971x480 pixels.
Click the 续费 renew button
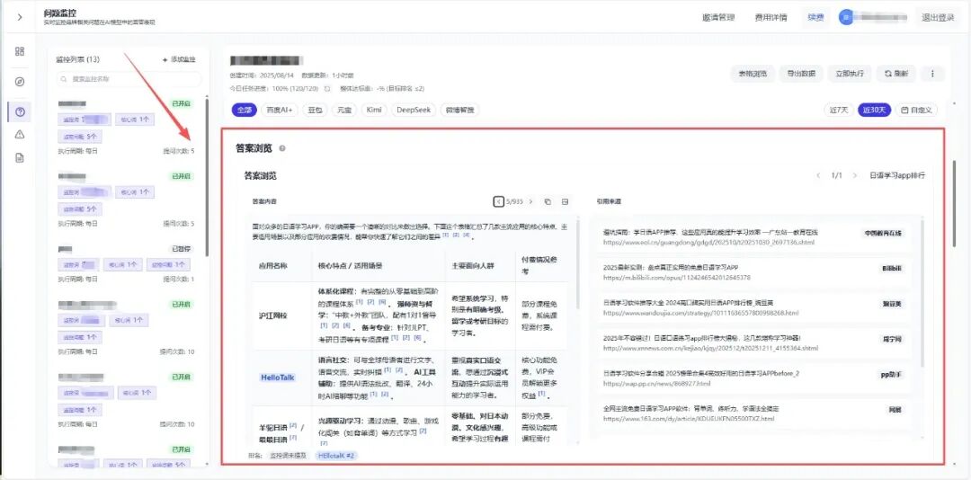click(815, 17)
